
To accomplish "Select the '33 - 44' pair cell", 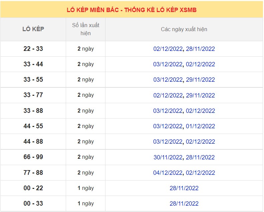I will click(x=33, y=64).
